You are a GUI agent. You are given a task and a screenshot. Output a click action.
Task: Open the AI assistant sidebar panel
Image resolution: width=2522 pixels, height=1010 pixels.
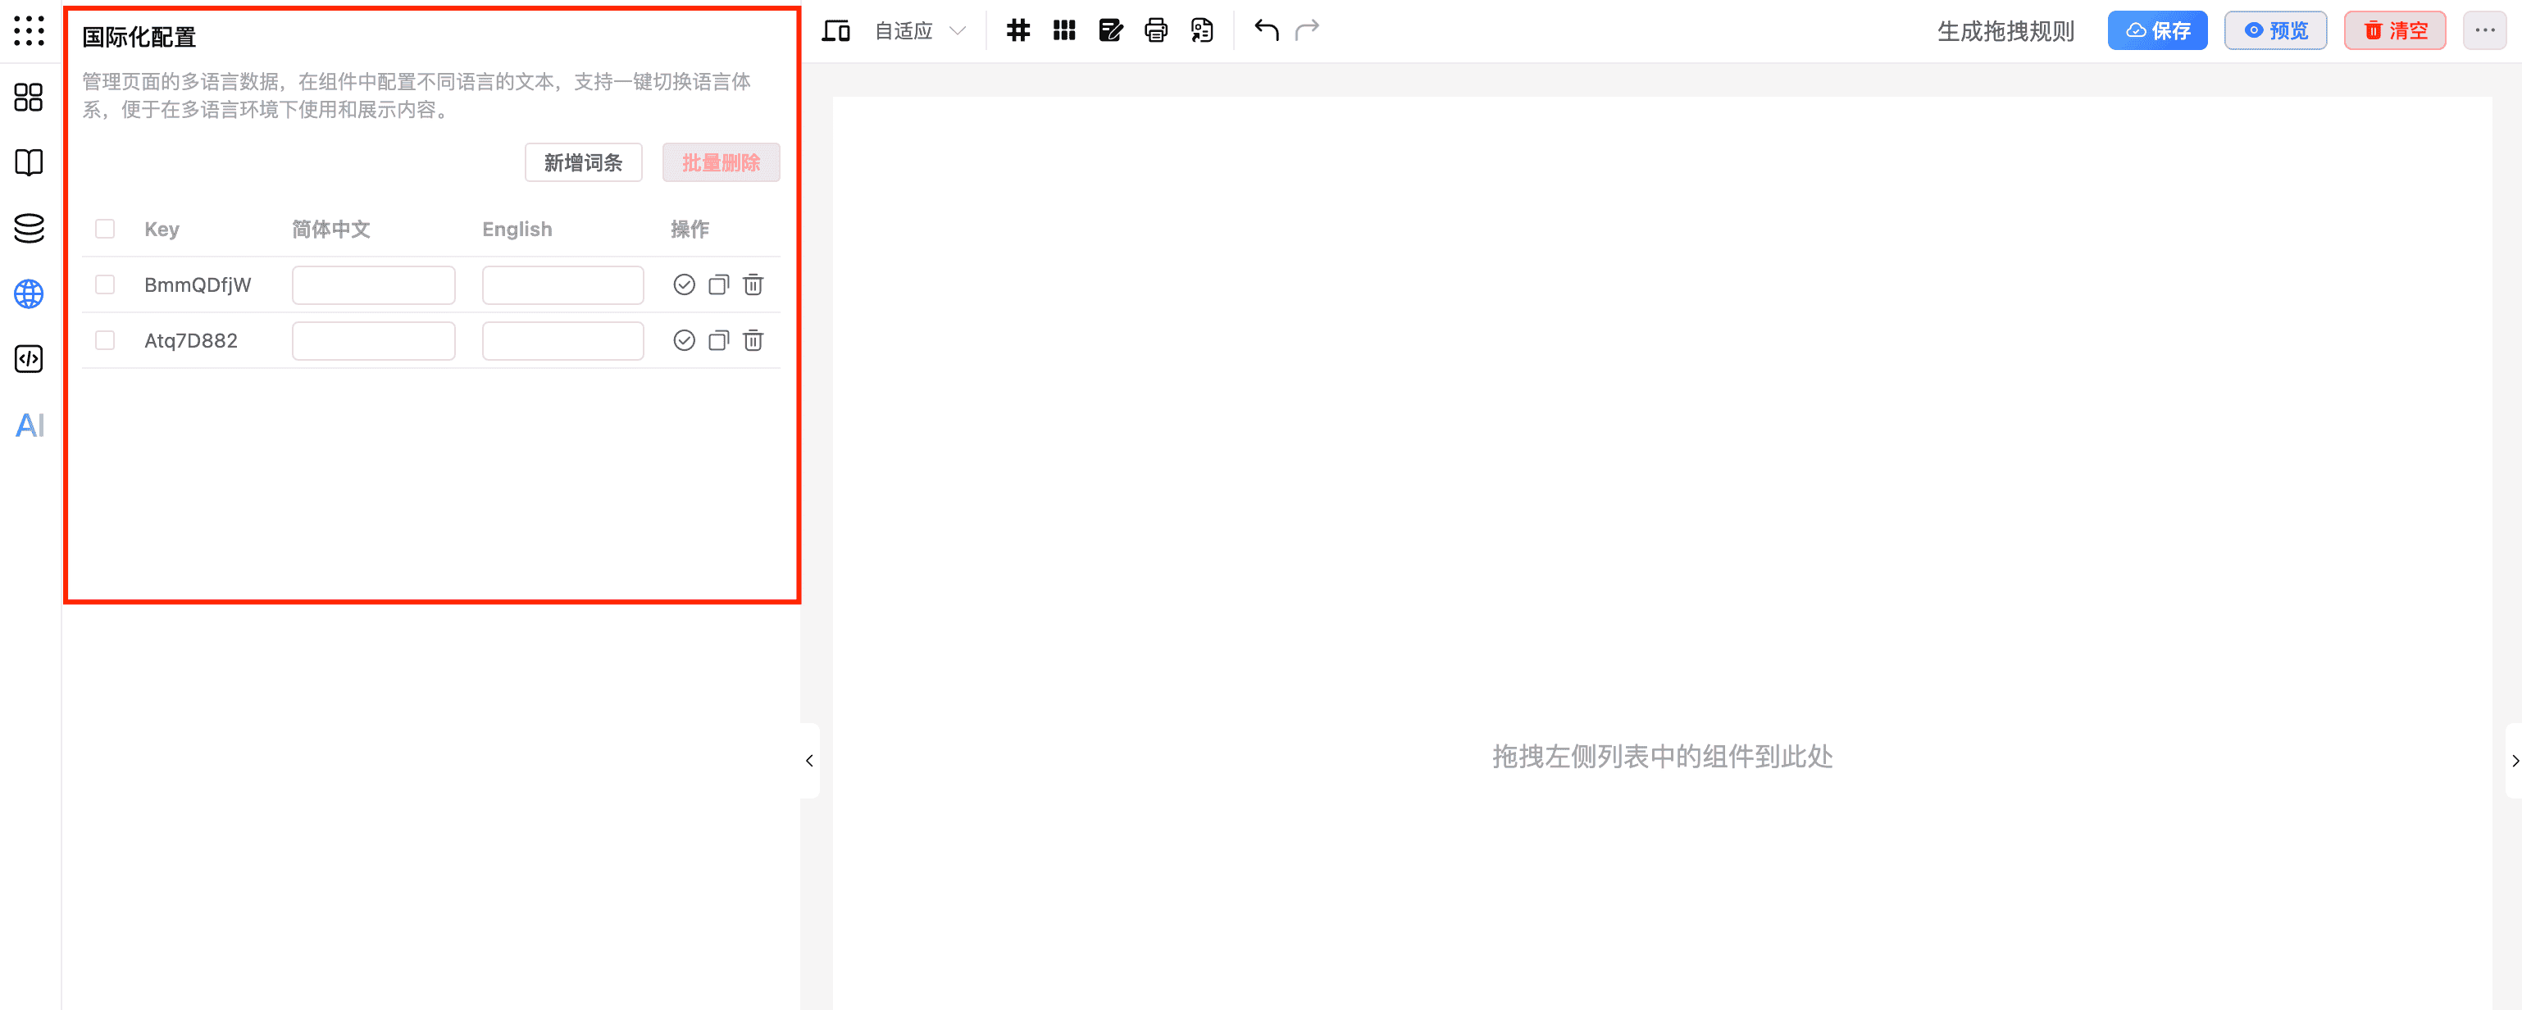[30, 425]
